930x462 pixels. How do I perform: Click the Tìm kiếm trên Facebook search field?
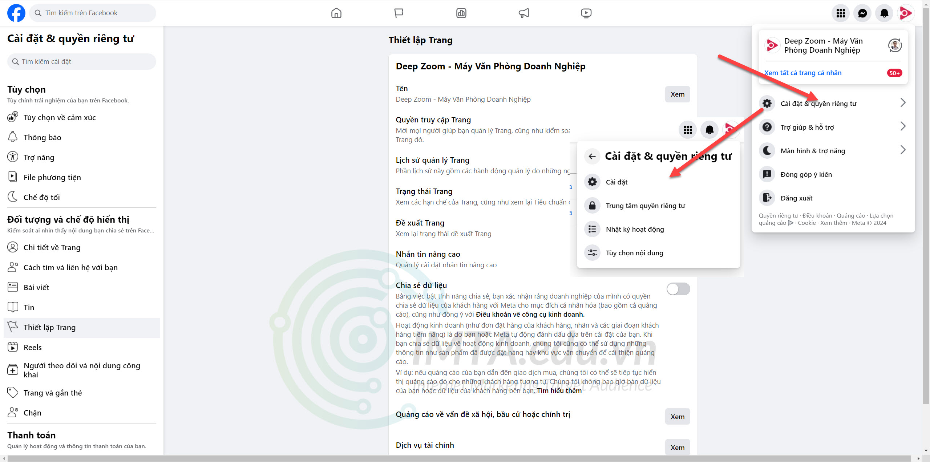coord(93,13)
